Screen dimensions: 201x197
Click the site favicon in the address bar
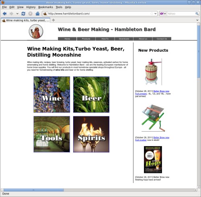(x=45, y=14)
